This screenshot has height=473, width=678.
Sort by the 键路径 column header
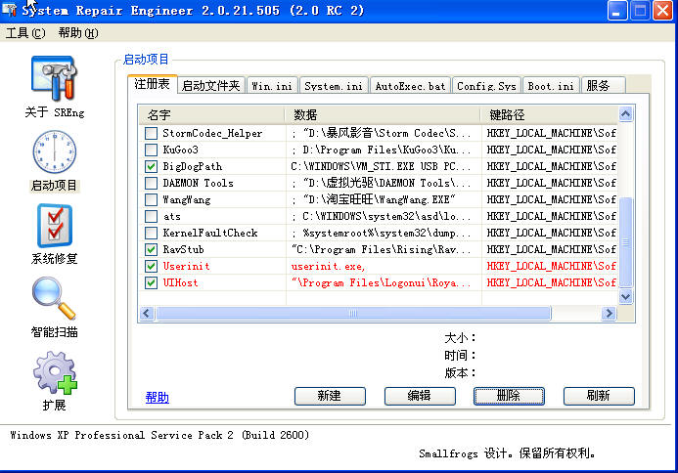click(549, 115)
